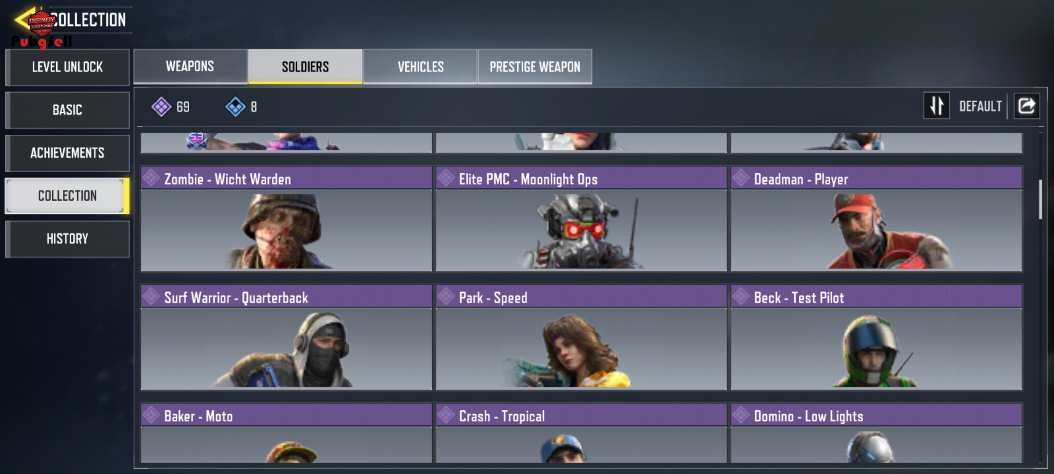Image resolution: width=1054 pixels, height=474 pixels.
Task: Switch to the Vehicles tab
Action: (x=420, y=66)
